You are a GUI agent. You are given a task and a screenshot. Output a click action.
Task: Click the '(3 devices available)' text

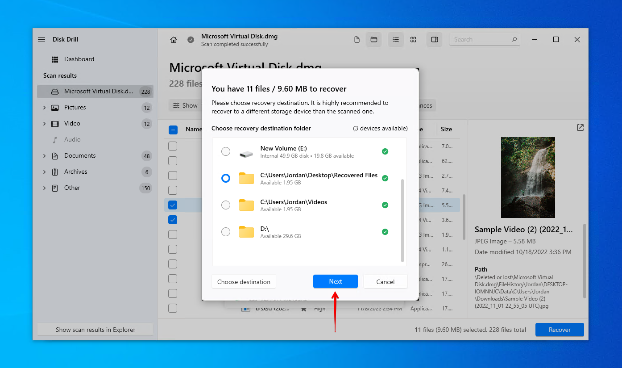pyautogui.click(x=380, y=128)
